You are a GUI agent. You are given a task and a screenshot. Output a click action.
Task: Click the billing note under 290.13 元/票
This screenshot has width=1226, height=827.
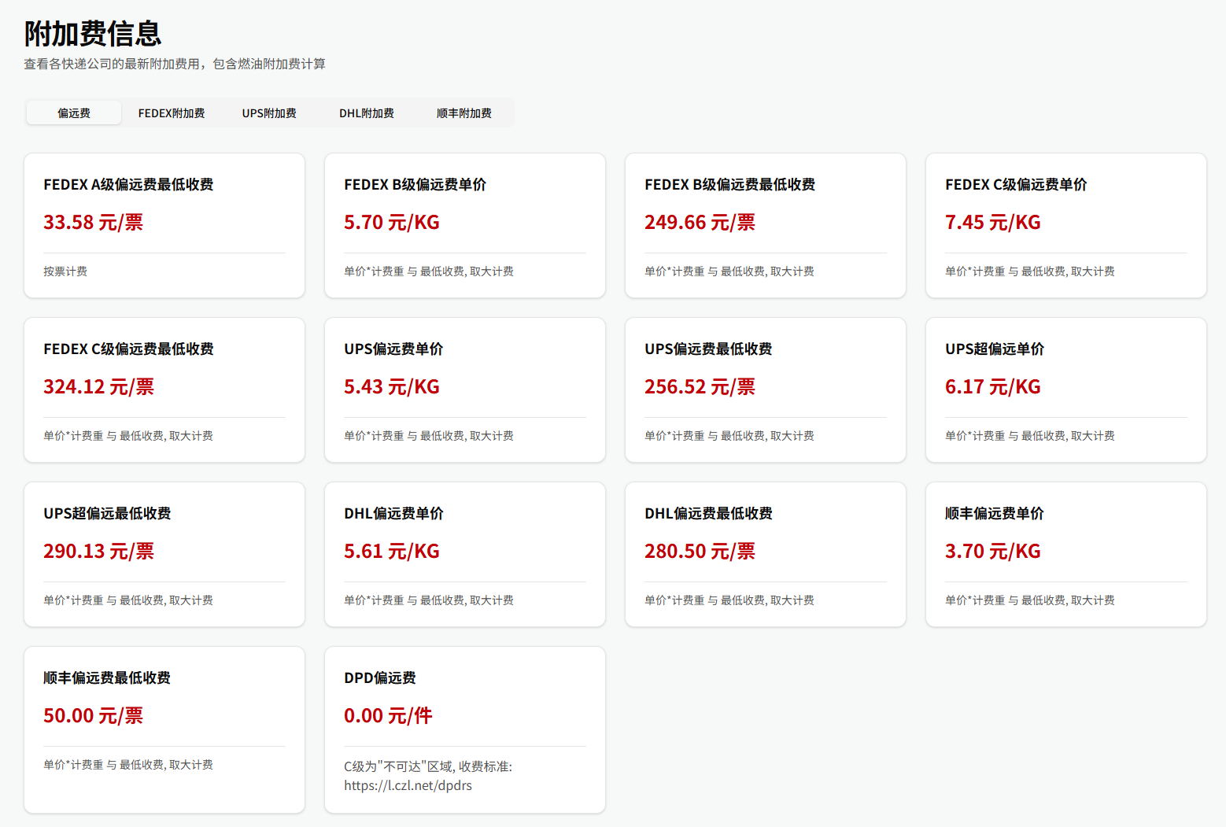(x=128, y=600)
